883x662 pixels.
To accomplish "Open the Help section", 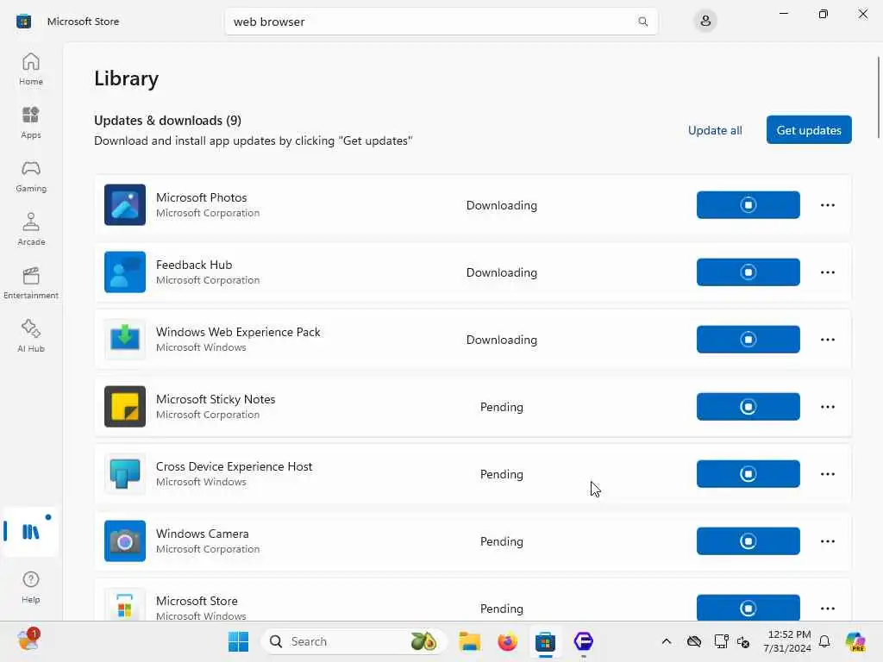I will coord(31,587).
